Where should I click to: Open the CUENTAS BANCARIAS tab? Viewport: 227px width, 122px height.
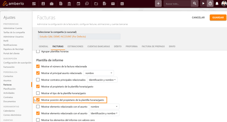pyautogui.click(x=99, y=46)
